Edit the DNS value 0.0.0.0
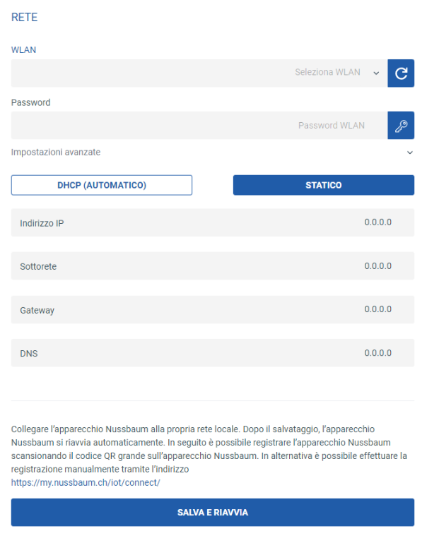Viewport: 422px width, 543px height. coord(377,353)
